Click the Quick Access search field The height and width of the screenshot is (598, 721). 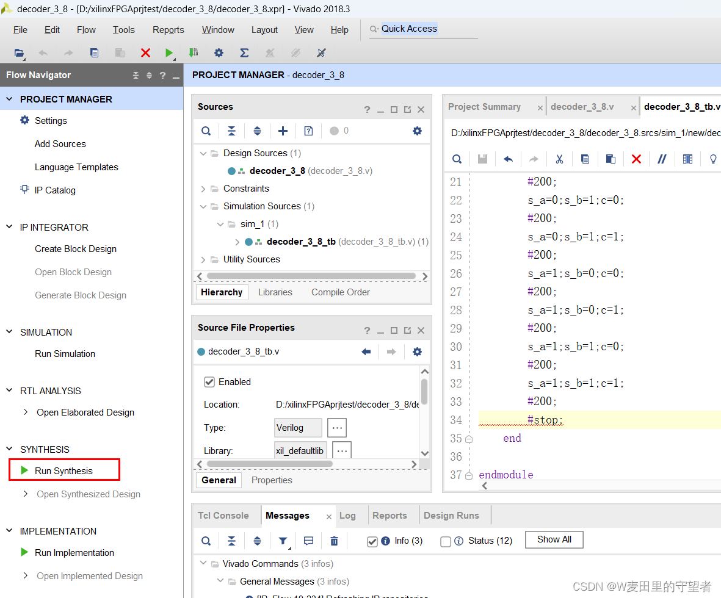coord(423,29)
